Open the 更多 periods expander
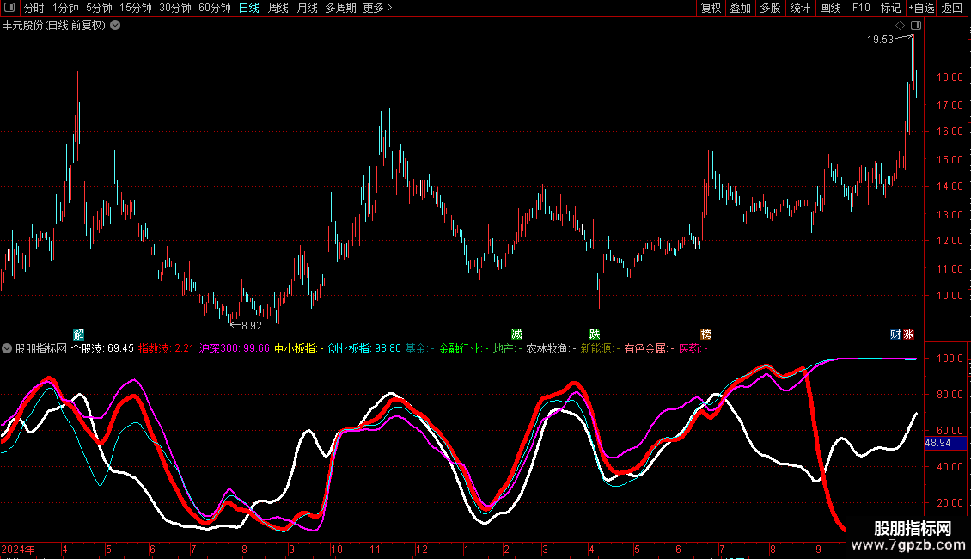This screenshot has width=971, height=559. click(377, 8)
